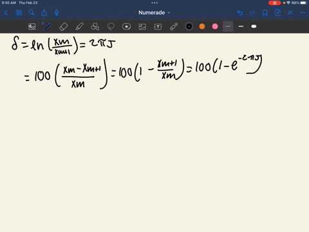The width and height of the screenshot is (309, 232).
Task: Select the laser pointer tool
Action: tap(174, 26)
